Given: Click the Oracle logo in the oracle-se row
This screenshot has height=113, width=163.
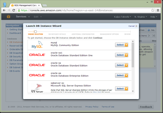Looking at the screenshot, I should (x=37, y=65).
